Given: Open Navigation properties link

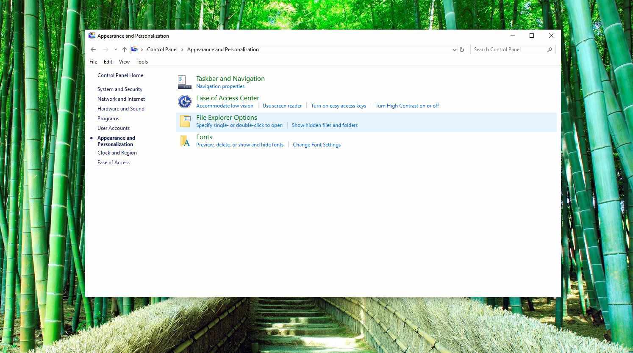Looking at the screenshot, I should (220, 86).
